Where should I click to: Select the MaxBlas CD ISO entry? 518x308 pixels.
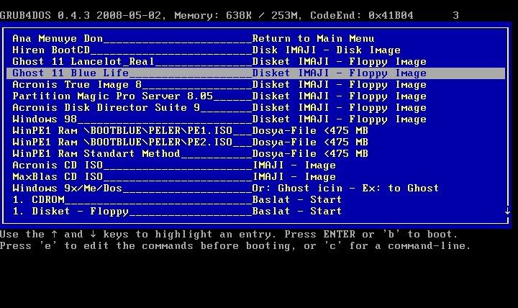(255, 177)
